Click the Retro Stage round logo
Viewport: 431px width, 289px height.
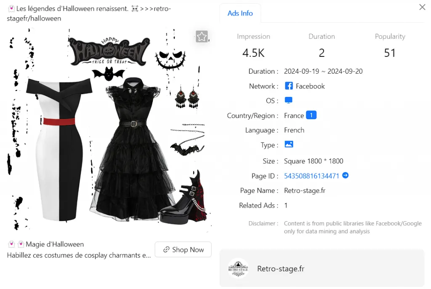[x=238, y=268]
